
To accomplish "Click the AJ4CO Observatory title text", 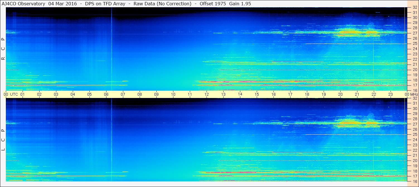I will (23, 4).
